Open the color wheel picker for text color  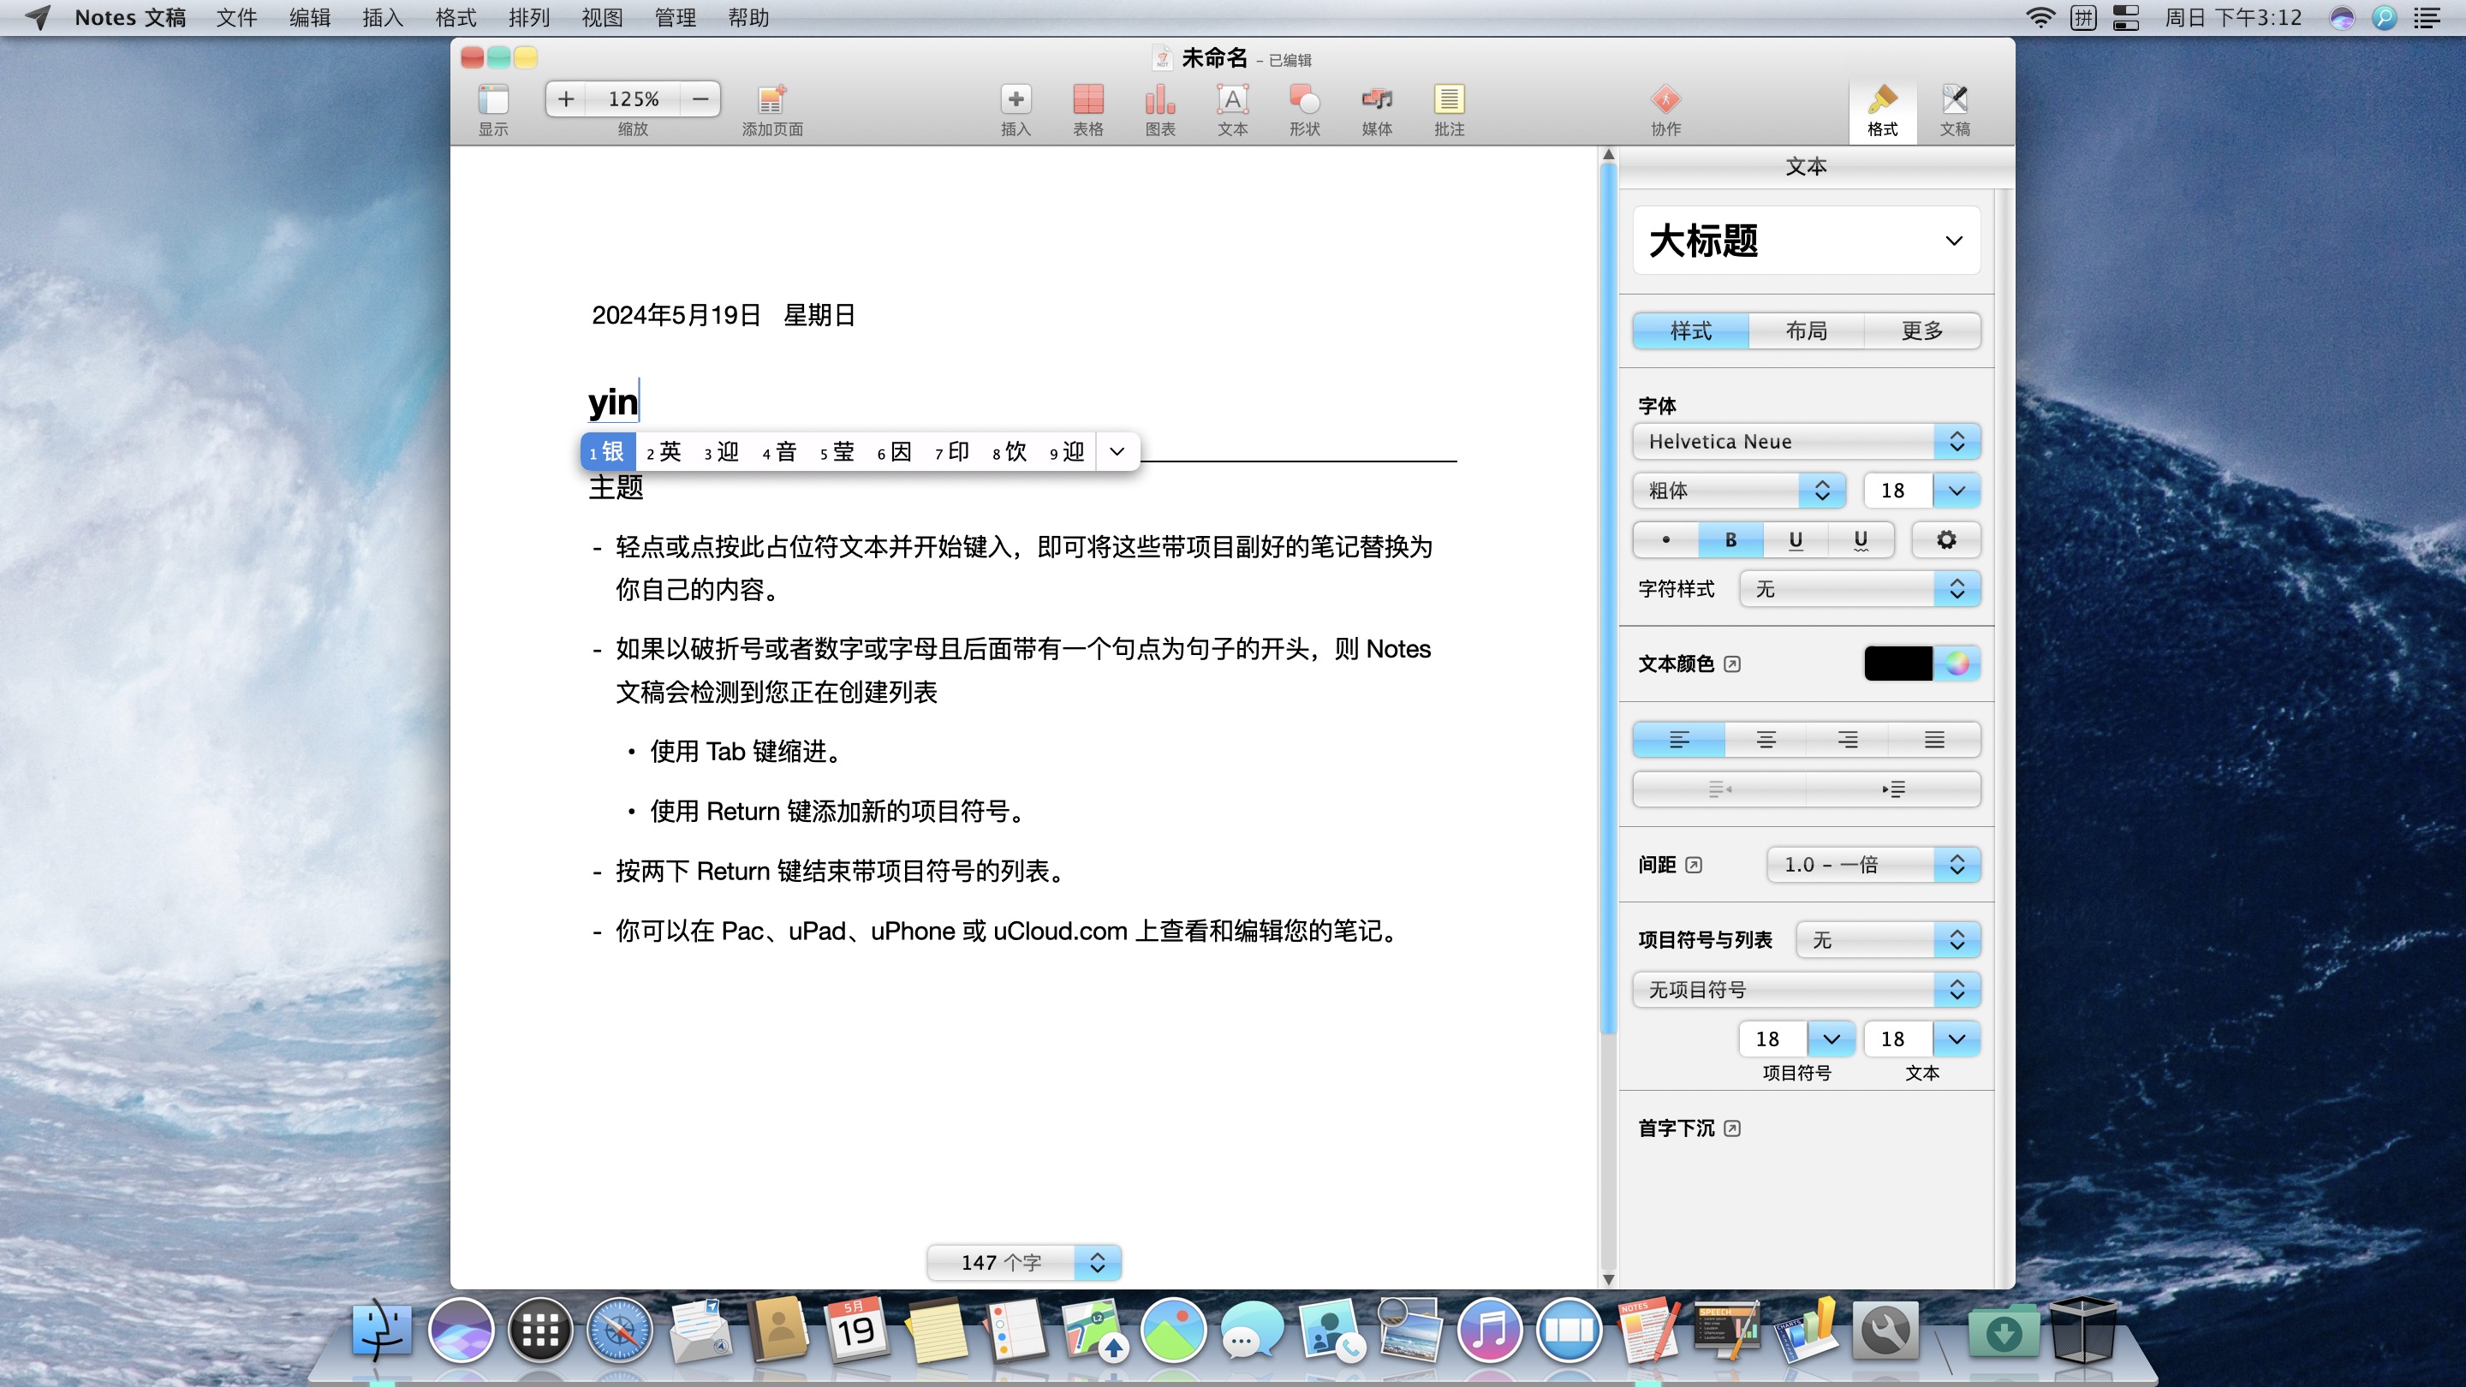pos(1957,664)
